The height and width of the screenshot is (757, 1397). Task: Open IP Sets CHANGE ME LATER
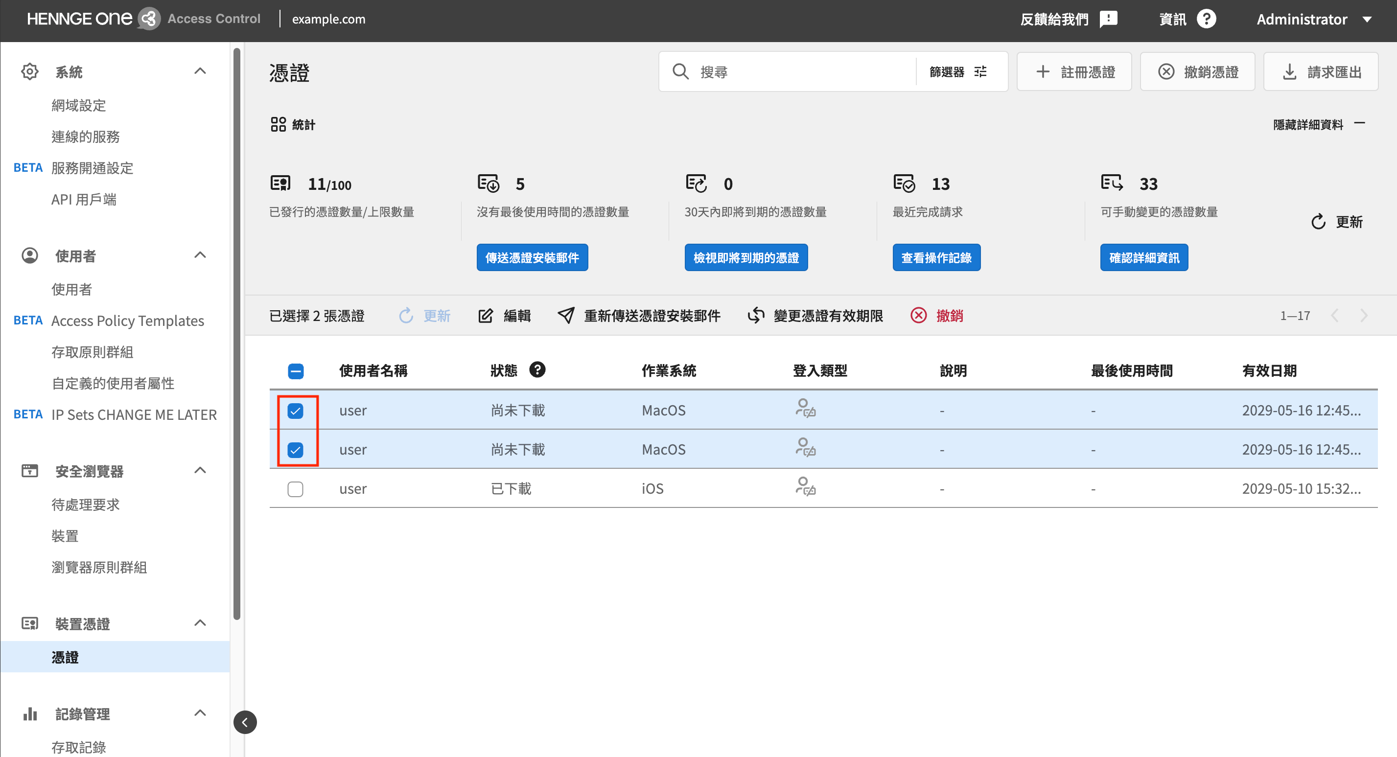(x=134, y=415)
